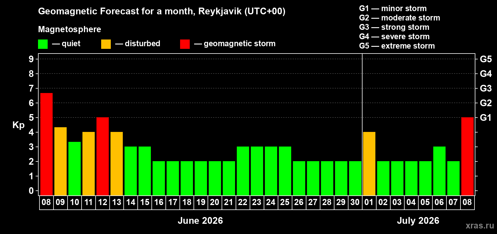
Task: Click the 'G5 — extreme storm' legend line
Action: click(x=397, y=46)
